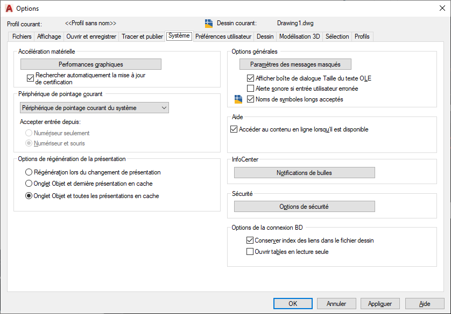This screenshot has height=314, width=451.
Task: Open the Modélisation 3D tab
Action: click(299, 36)
